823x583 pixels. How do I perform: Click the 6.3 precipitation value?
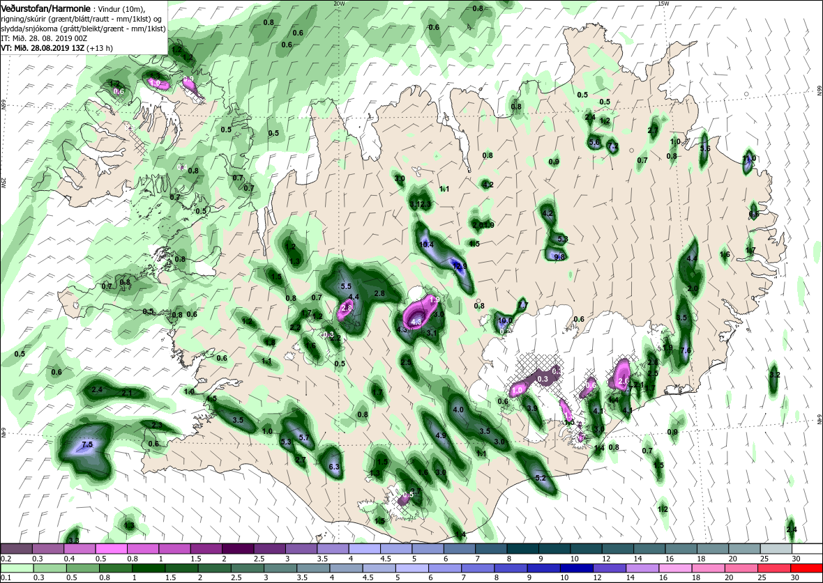click(334, 467)
